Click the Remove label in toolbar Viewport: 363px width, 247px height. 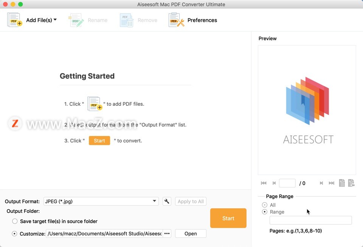coord(147,20)
